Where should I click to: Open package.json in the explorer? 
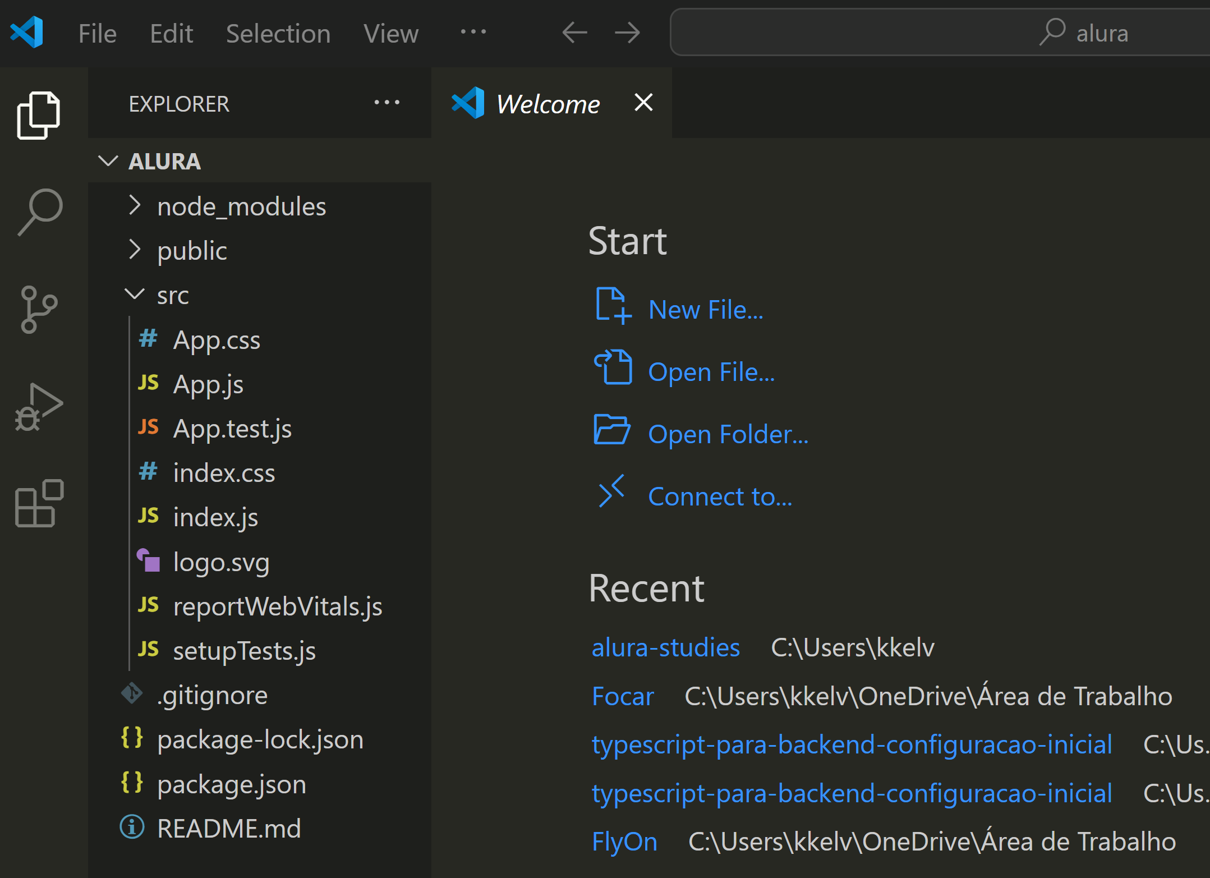click(232, 784)
